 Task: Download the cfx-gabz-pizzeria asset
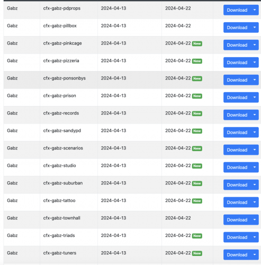(237, 63)
